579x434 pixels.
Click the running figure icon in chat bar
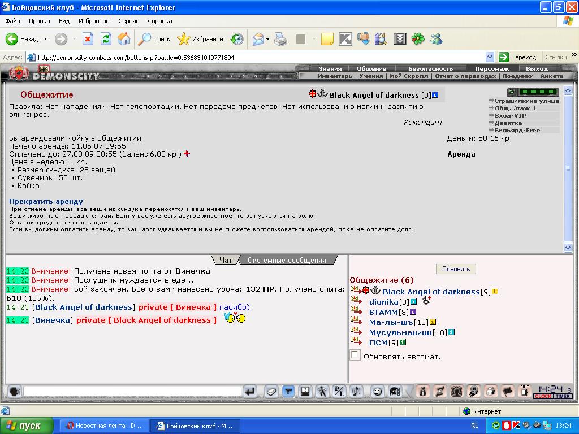pyautogui.click(x=322, y=391)
